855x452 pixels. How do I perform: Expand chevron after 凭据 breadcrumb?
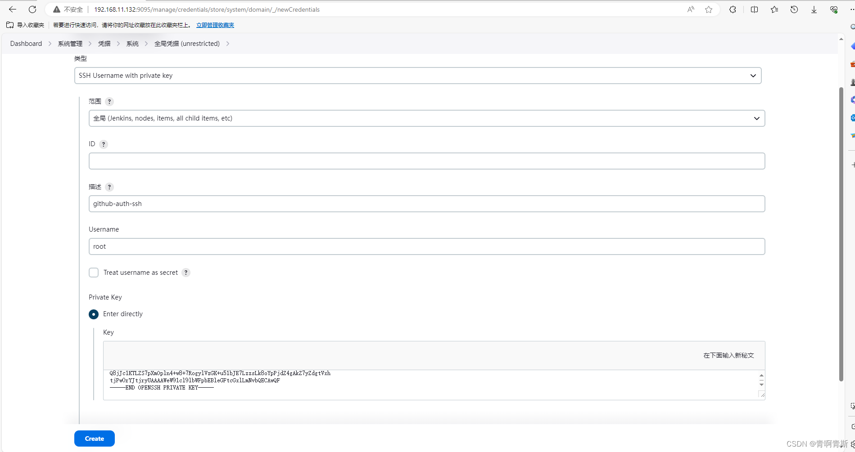click(118, 44)
